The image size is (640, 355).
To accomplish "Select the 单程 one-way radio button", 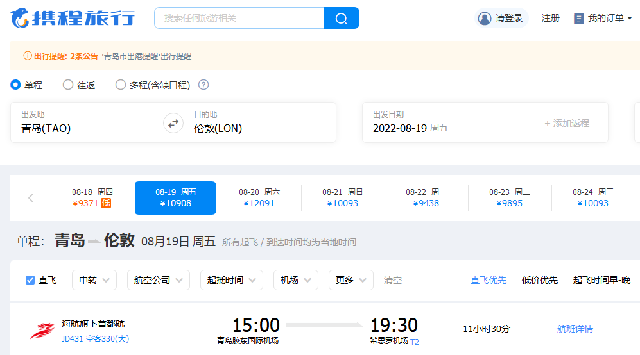I will pos(15,85).
